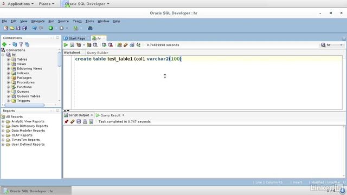Expand the Procedures node in Connections tree
The image size is (347, 195).
tap(9, 82)
